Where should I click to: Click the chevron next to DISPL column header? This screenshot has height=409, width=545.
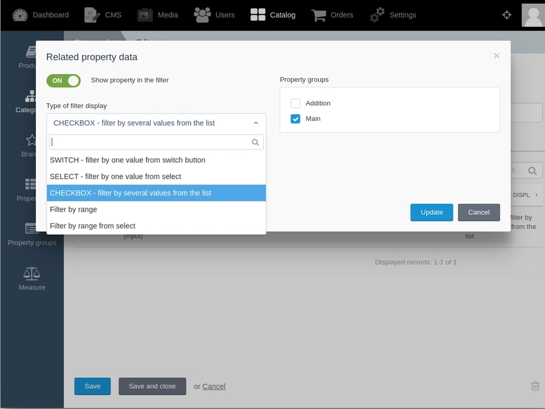[537, 195]
